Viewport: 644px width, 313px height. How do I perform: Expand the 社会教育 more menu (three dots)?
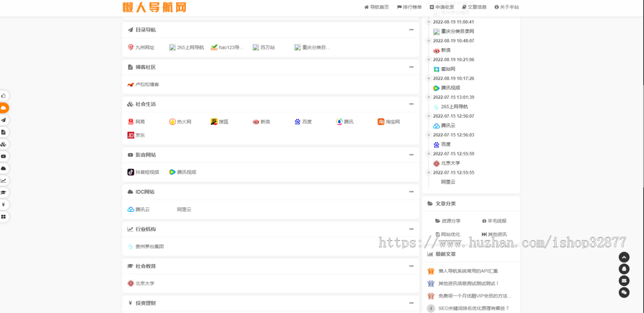(x=411, y=266)
